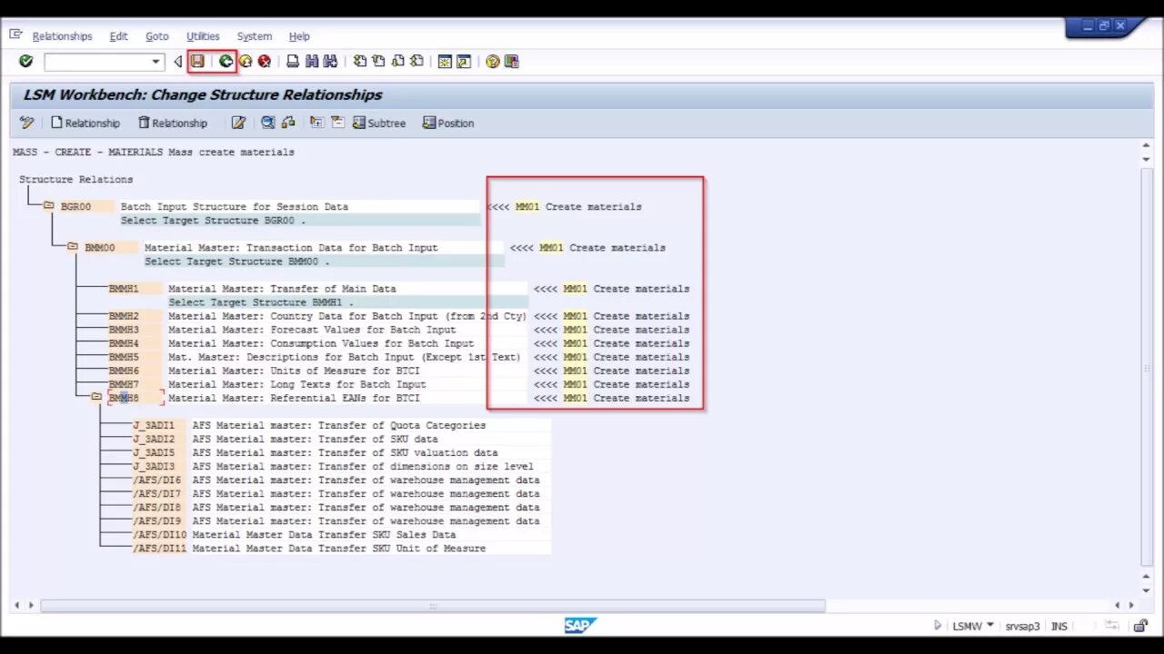1164x654 pixels.
Task: Open the Relationships menu
Action: (x=62, y=36)
